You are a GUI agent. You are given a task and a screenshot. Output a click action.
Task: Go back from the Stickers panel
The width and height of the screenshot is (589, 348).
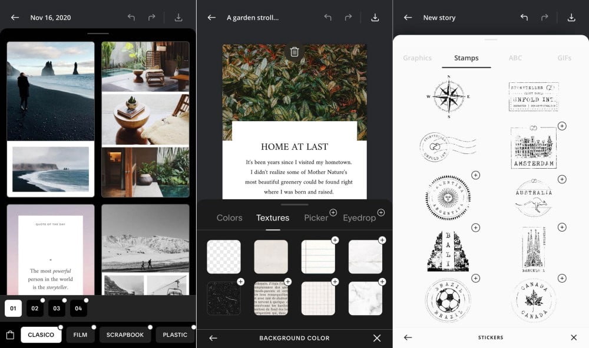coord(408,337)
